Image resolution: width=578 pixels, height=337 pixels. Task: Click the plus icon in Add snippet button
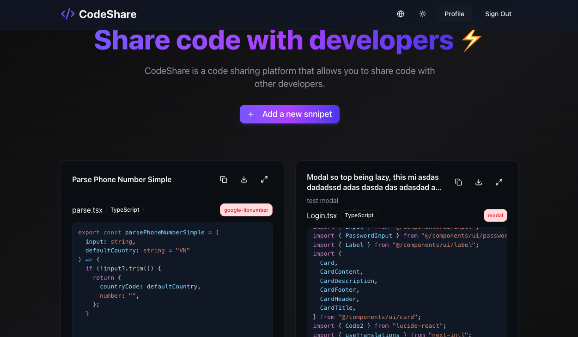(x=251, y=114)
